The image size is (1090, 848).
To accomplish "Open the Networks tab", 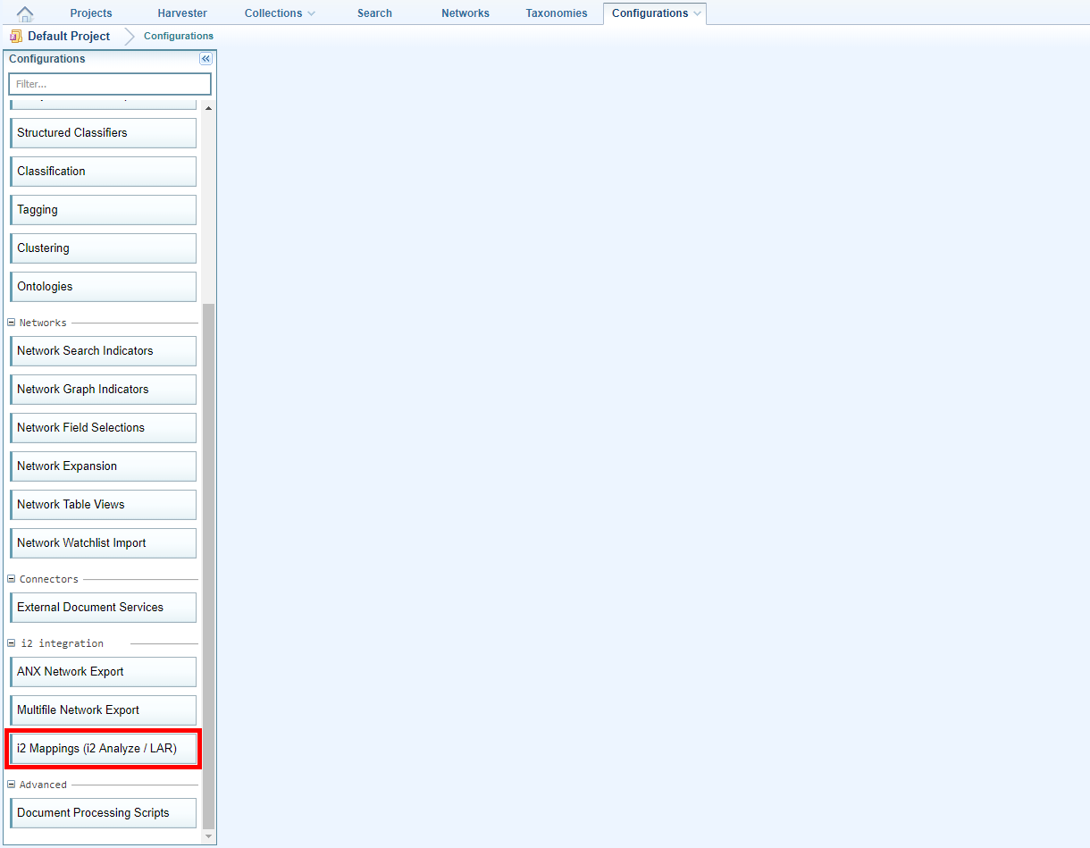I will click(x=465, y=13).
